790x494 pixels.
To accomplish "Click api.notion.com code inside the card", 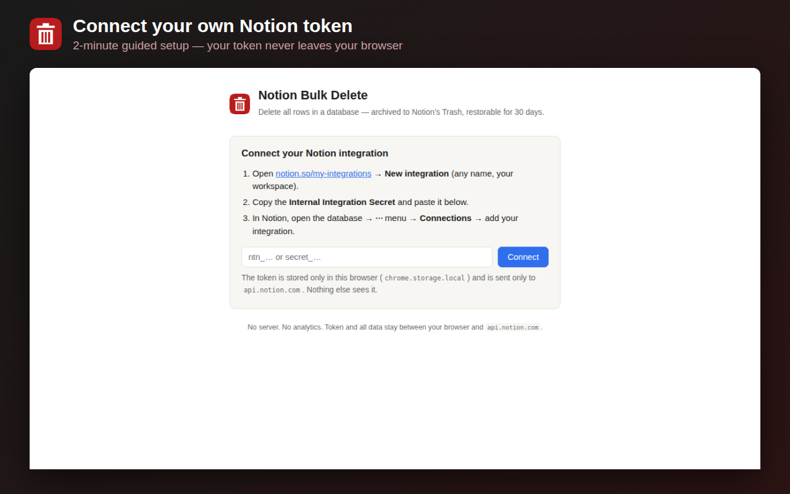I will coord(272,290).
